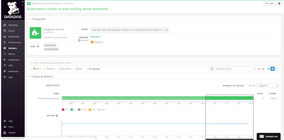Click Metrics icon in sidebar
284x140 pixels.
(x=5, y=54)
